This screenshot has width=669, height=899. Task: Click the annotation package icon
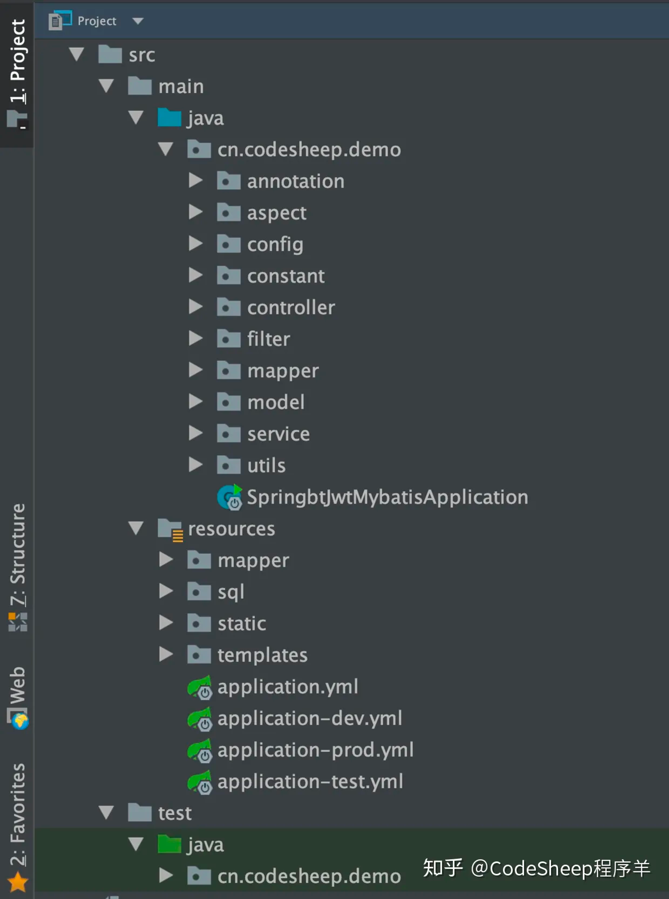coord(229,181)
